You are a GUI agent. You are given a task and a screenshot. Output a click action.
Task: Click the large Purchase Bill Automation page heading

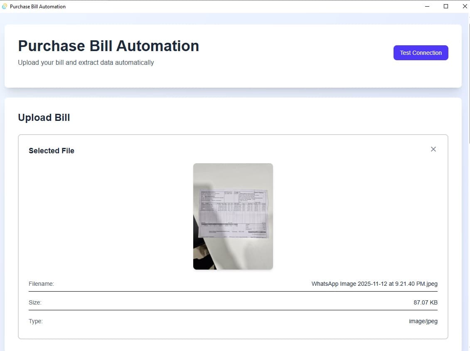point(108,46)
